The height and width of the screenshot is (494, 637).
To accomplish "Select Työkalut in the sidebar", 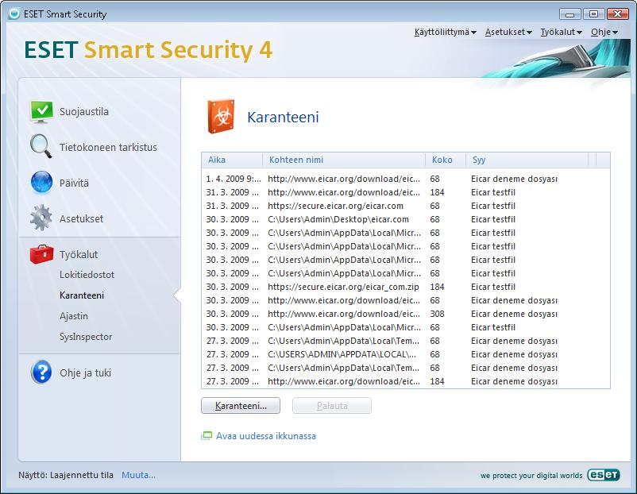I will click(79, 254).
